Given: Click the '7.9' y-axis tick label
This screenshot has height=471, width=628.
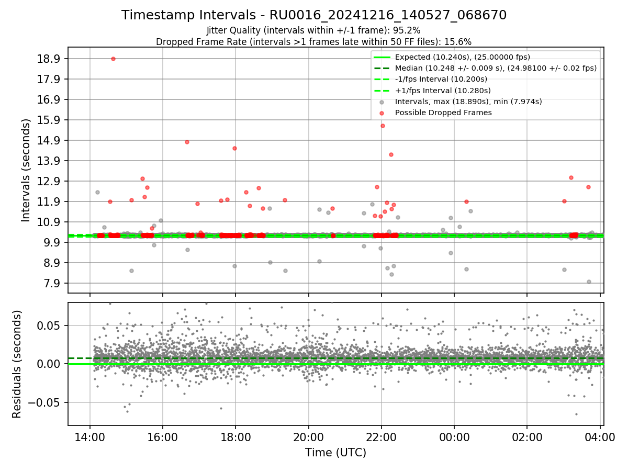Looking at the screenshot, I should pyautogui.click(x=51, y=283).
